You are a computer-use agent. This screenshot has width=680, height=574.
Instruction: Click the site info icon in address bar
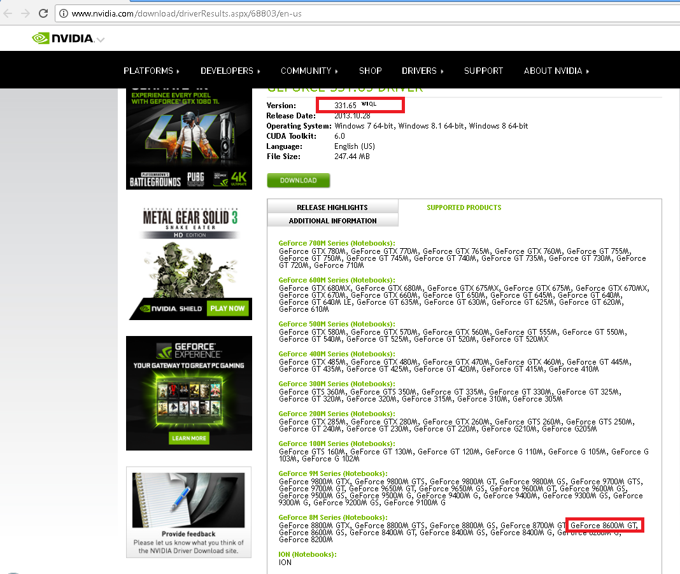[x=64, y=13]
